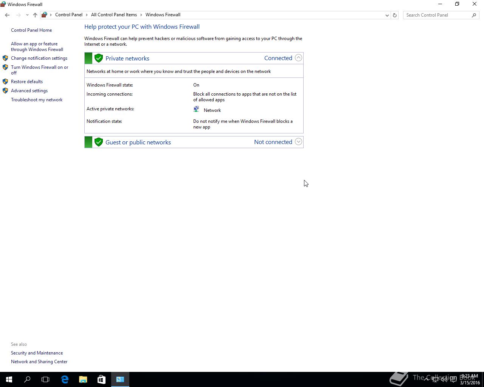484x387 pixels.
Task: Open Advanced settings link
Action: [29, 91]
